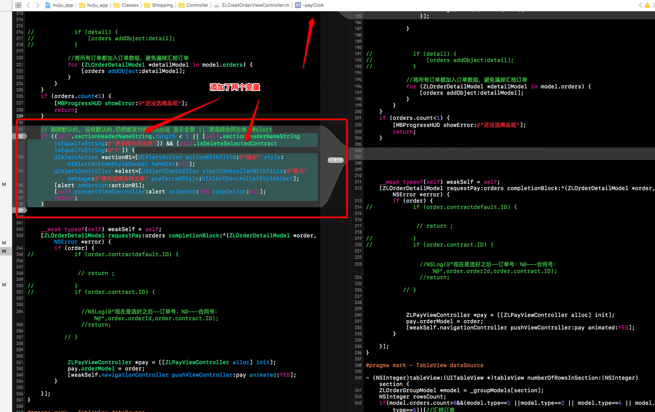Click 'UIAlertController *alert' in left pane

[x=95, y=171]
